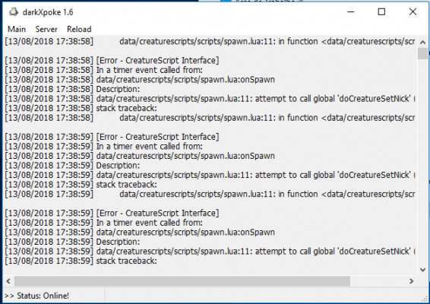
Task: Open the Reload menu
Action: pos(79,29)
